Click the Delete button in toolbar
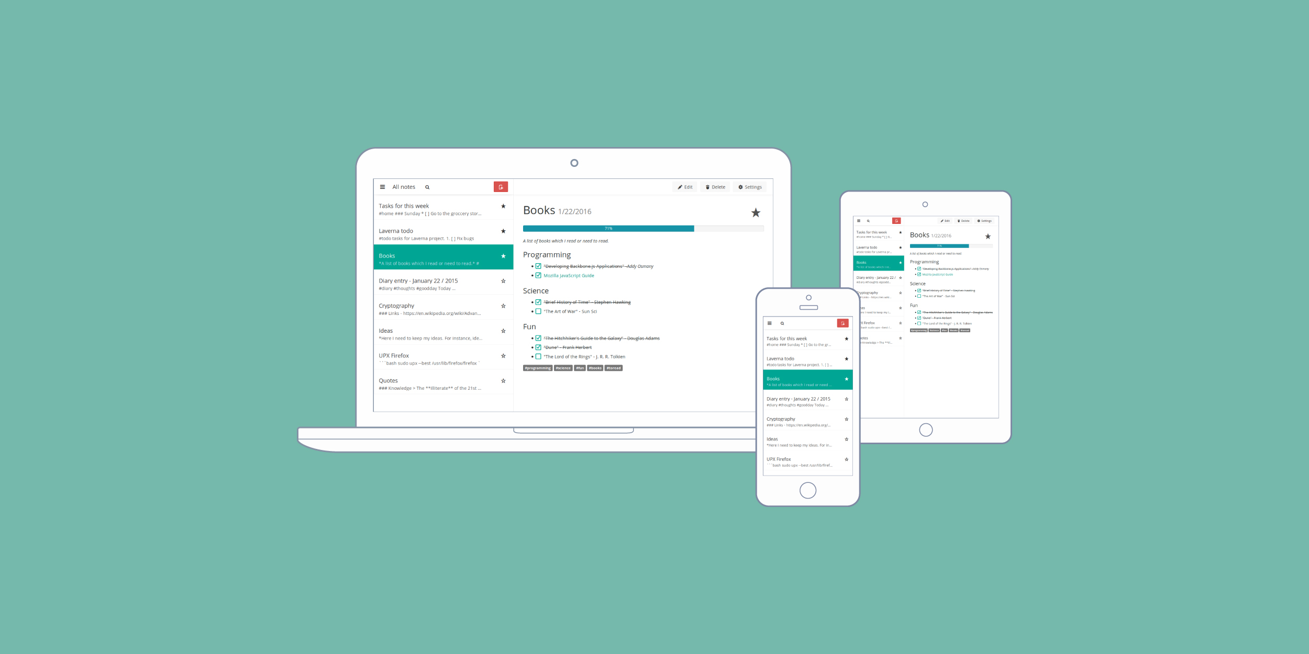The height and width of the screenshot is (654, 1309). coord(715,186)
